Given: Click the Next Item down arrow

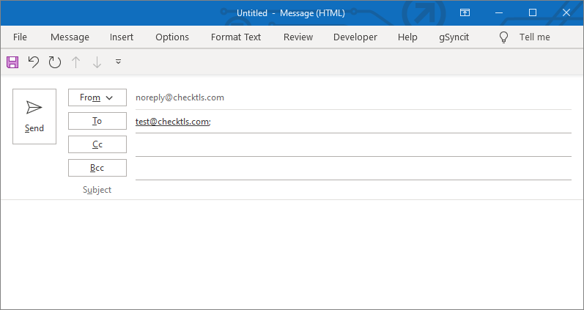Looking at the screenshot, I should pyautogui.click(x=97, y=62).
